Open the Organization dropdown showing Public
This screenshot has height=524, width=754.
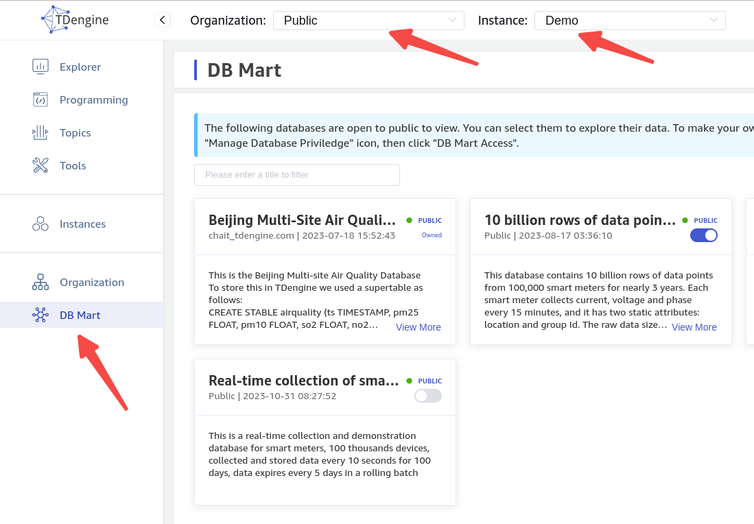click(368, 21)
